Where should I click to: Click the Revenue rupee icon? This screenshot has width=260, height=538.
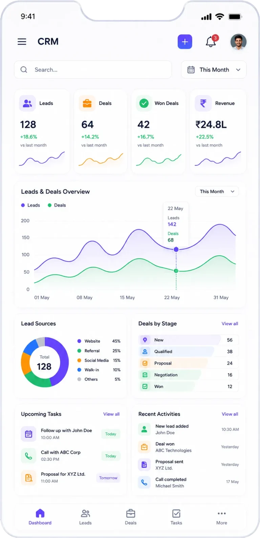[x=203, y=103]
